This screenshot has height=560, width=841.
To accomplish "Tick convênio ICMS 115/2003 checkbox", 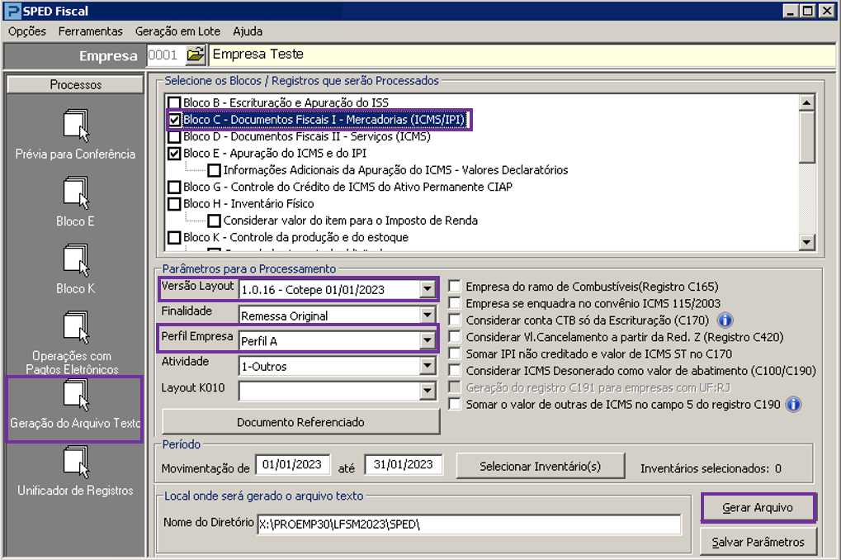I will tap(455, 303).
